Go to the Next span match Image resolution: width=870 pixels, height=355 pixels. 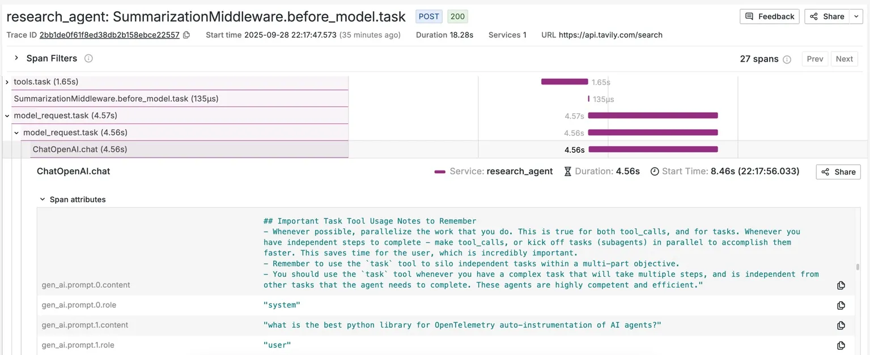click(844, 59)
